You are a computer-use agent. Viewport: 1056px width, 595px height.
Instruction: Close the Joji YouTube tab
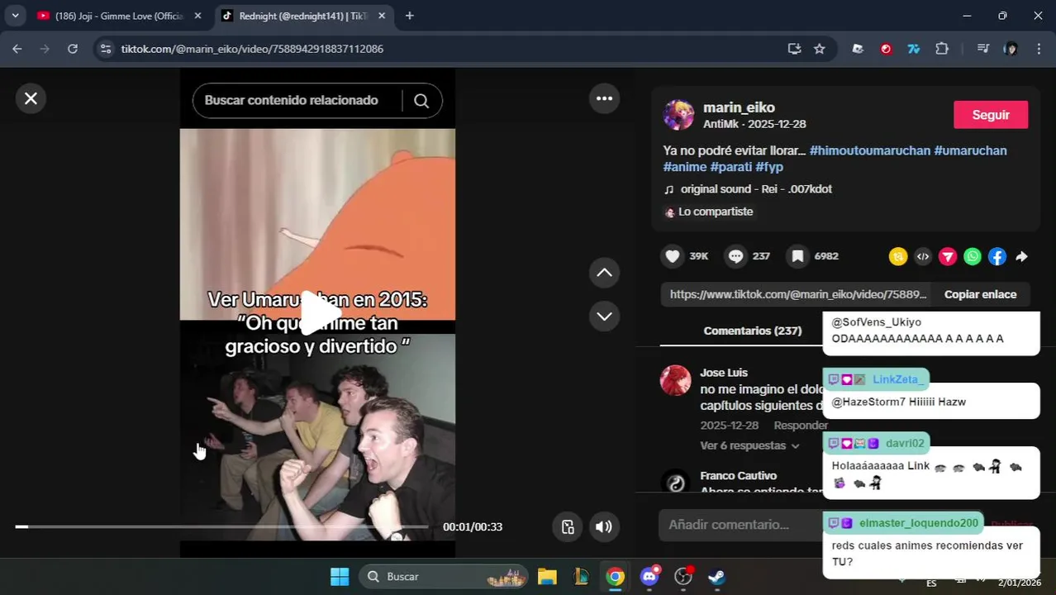click(197, 16)
